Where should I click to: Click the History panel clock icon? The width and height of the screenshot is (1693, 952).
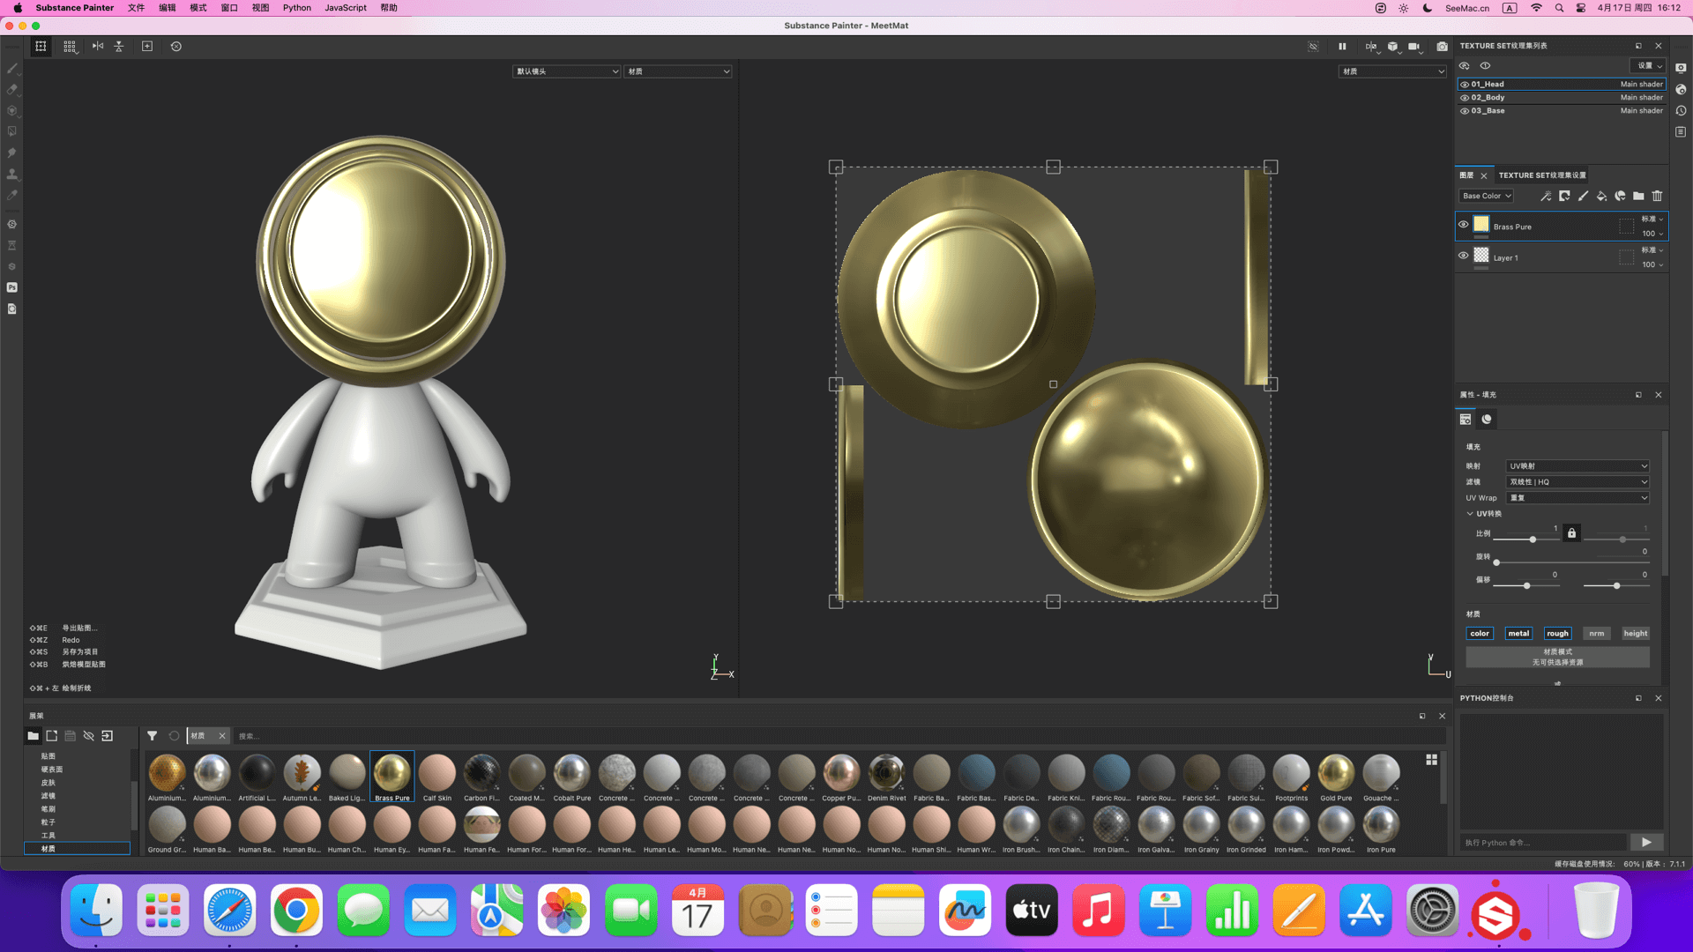[1681, 111]
